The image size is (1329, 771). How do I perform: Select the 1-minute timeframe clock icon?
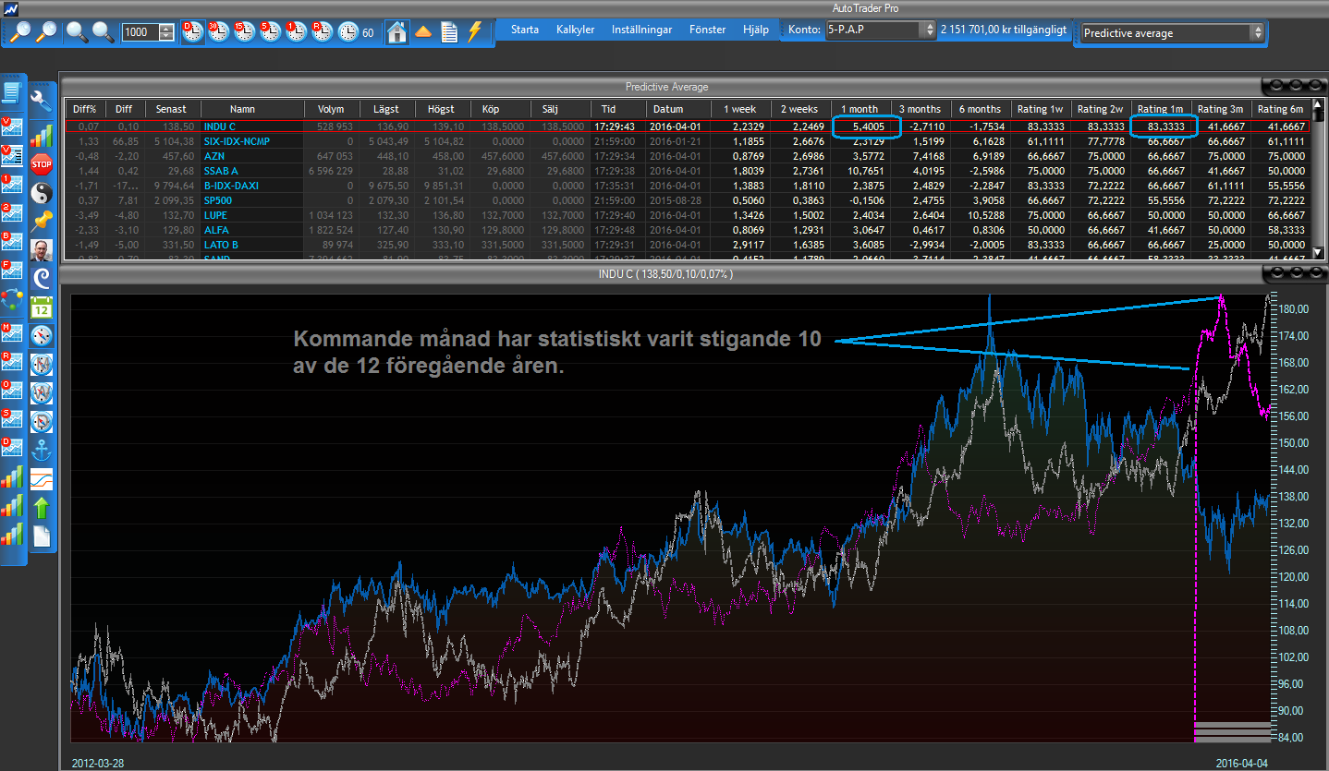(296, 31)
